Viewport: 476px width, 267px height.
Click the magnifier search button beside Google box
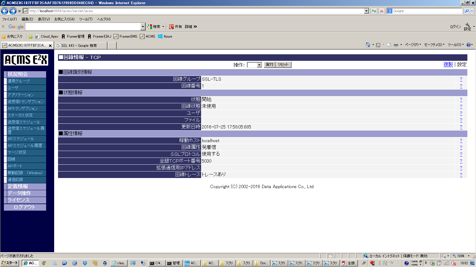click(467, 11)
